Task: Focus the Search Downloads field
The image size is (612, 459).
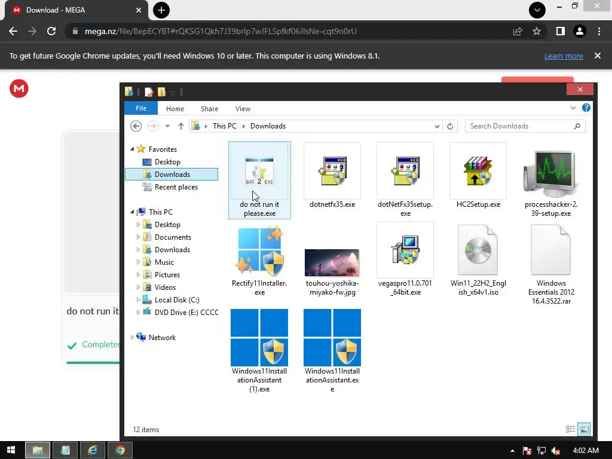Action: click(525, 126)
